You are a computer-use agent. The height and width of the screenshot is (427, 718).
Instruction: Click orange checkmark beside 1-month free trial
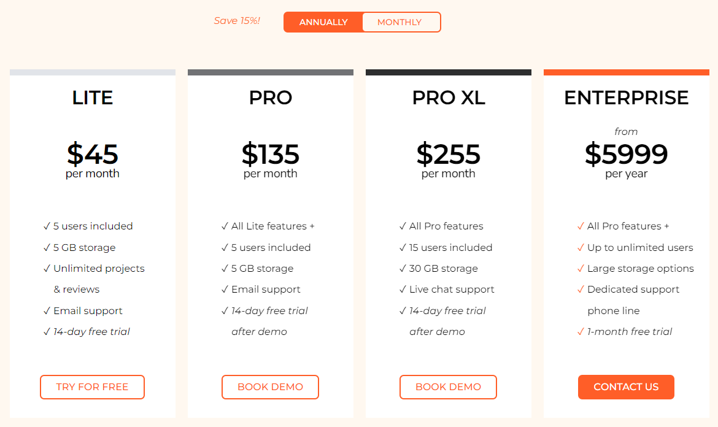tap(581, 332)
